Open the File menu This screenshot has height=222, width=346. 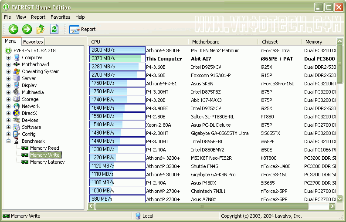(x=7, y=17)
